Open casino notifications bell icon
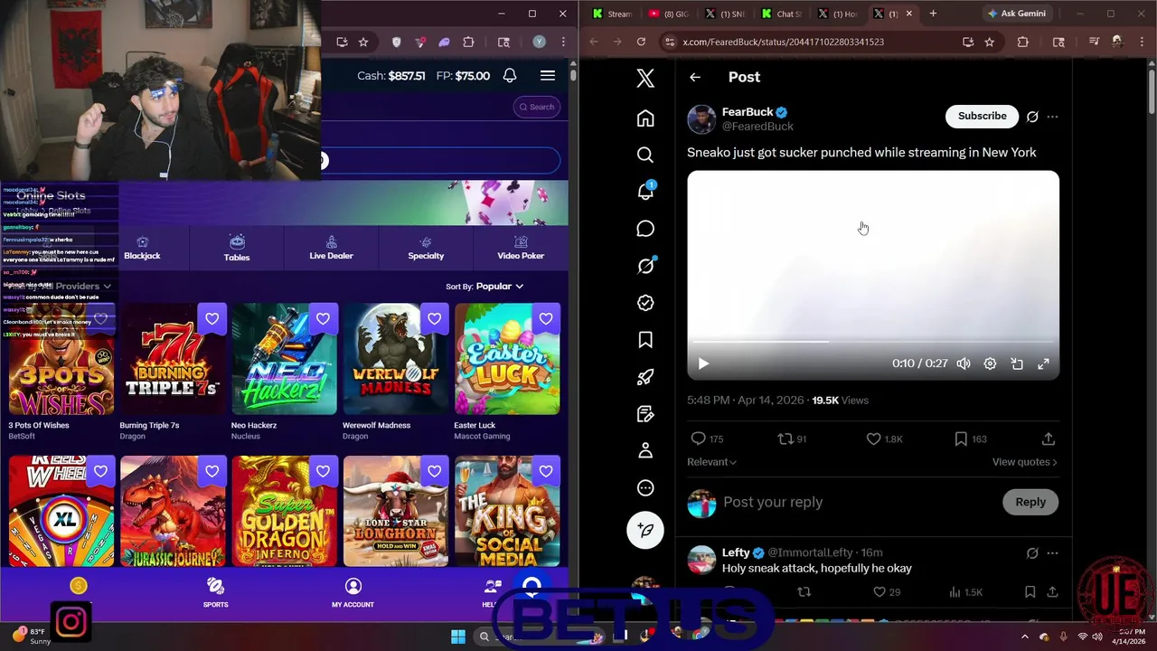This screenshot has width=1157, height=651. (x=510, y=76)
